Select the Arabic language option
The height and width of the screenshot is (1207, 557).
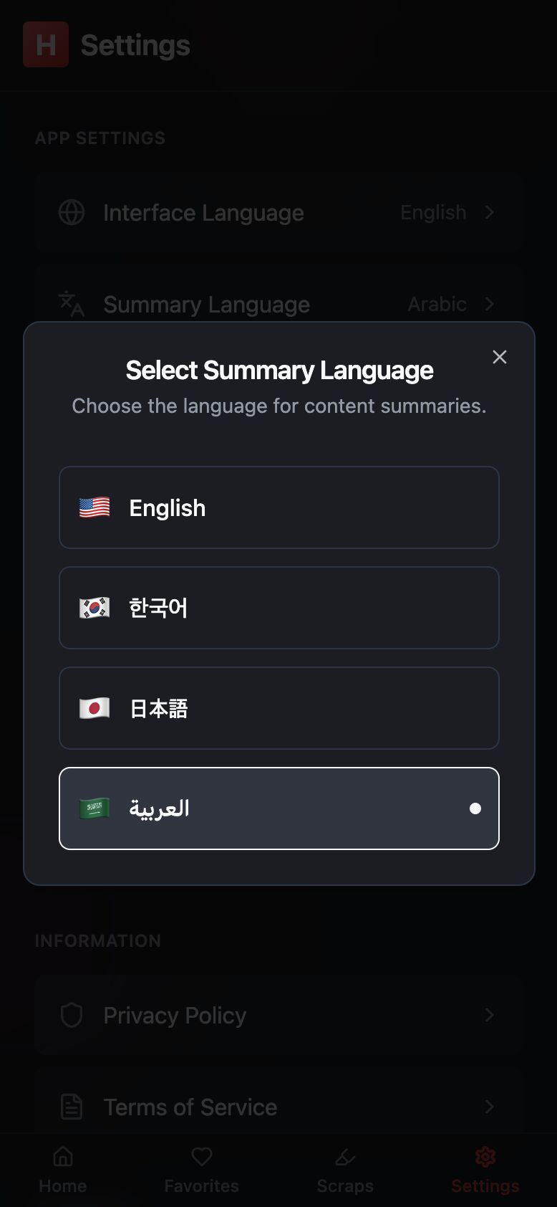278,808
